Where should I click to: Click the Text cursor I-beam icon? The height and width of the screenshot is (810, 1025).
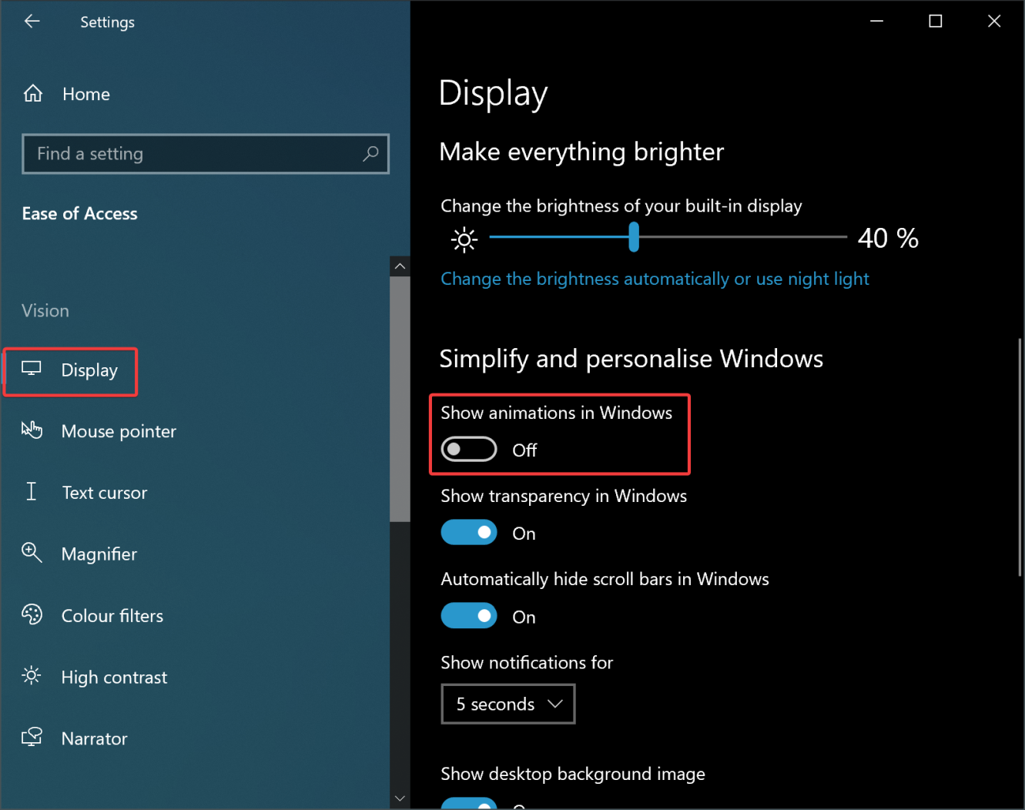point(32,491)
